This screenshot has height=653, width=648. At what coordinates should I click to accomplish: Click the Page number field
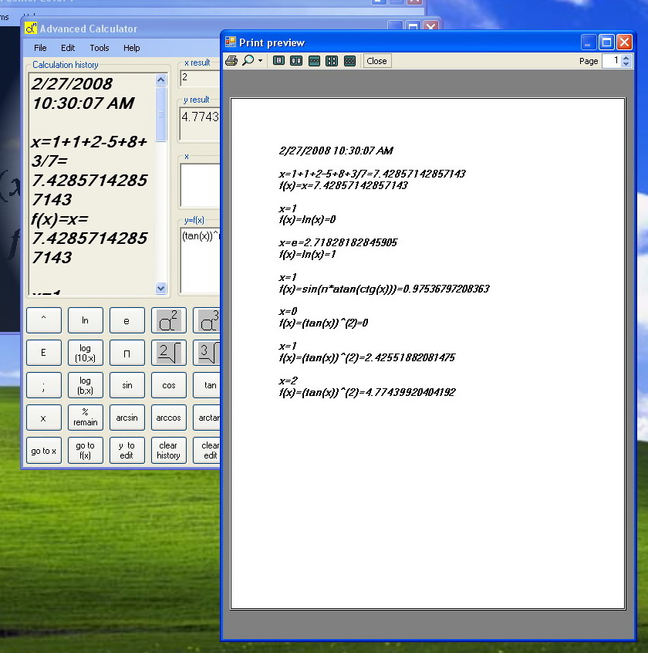[x=613, y=61]
